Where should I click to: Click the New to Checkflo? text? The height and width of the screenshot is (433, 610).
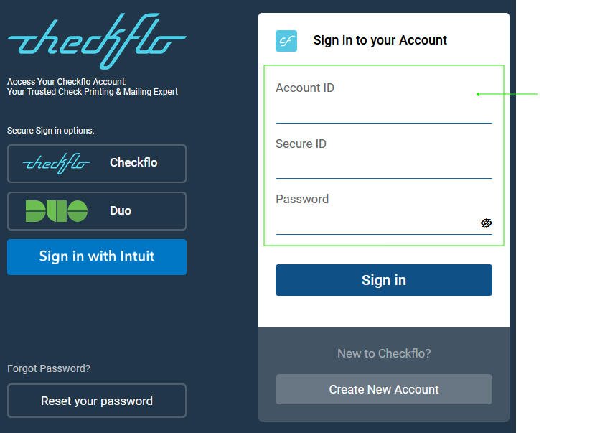click(x=384, y=353)
